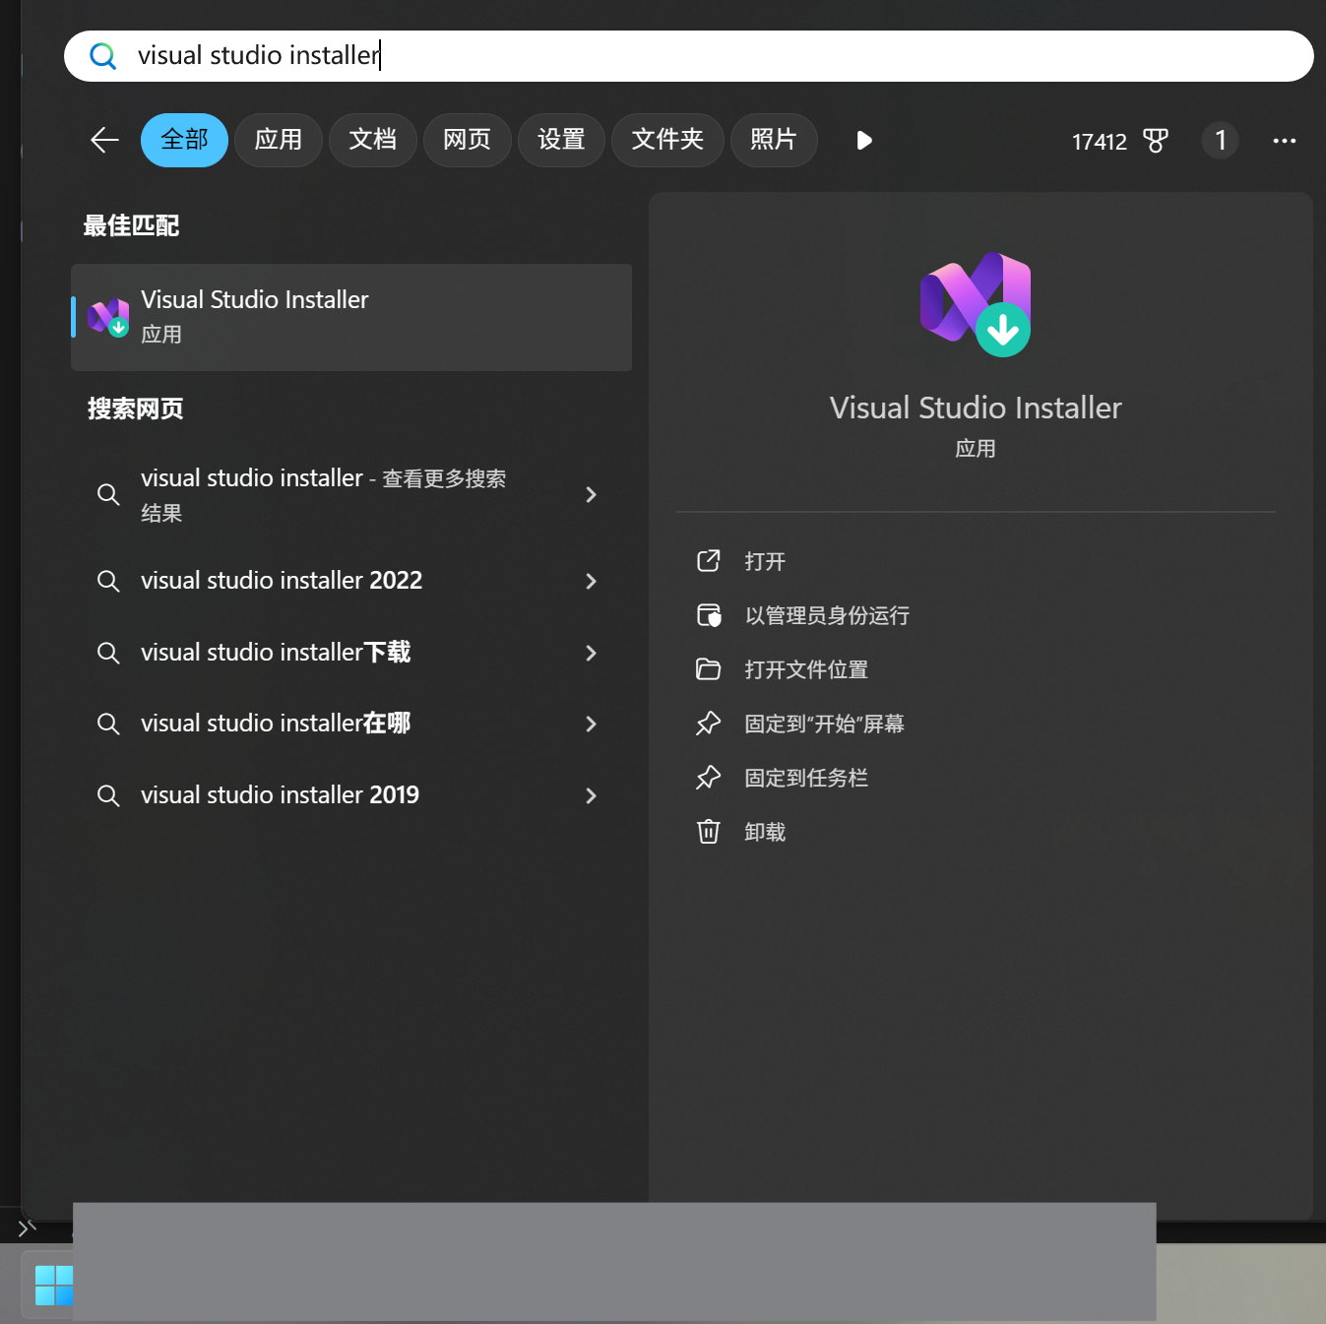Select the Visual Studio Installer best match result

[x=351, y=317]
